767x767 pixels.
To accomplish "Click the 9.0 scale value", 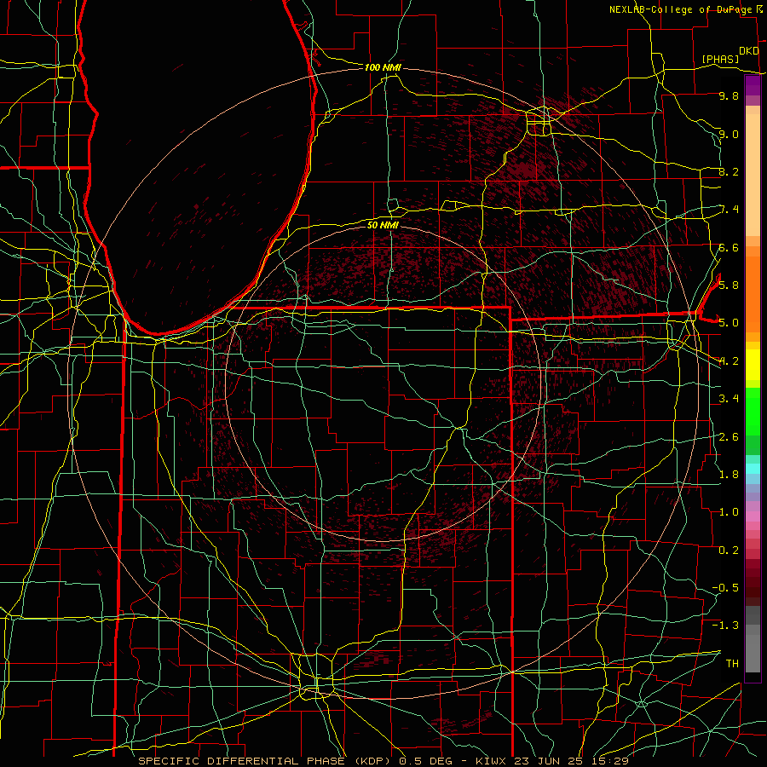I will [x=729, y=134].
